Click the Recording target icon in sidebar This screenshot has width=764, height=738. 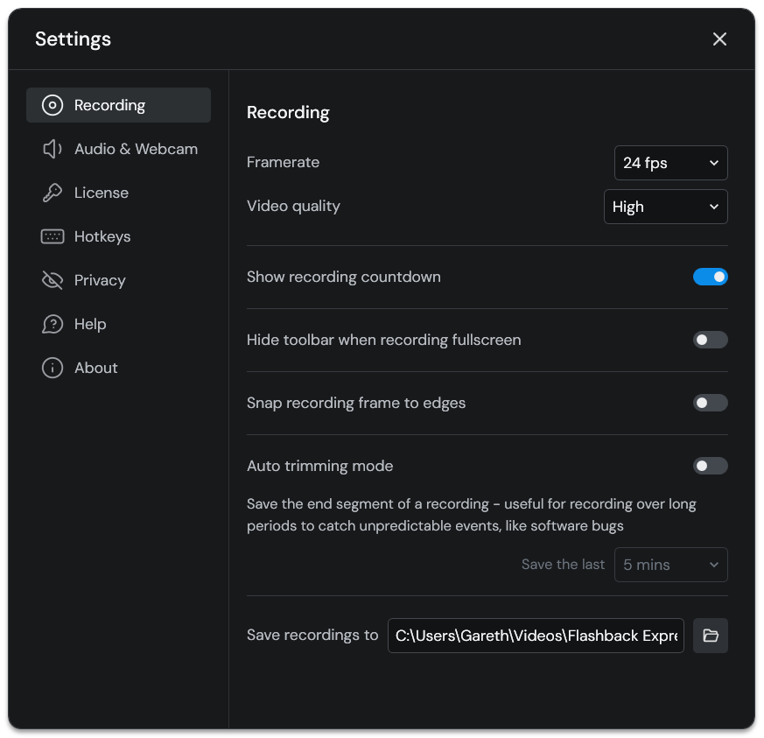click(x=53, y=105)
